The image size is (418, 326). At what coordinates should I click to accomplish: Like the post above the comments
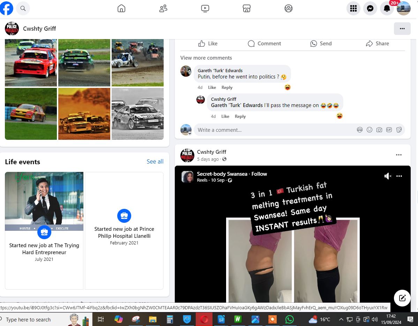(208, 44)
